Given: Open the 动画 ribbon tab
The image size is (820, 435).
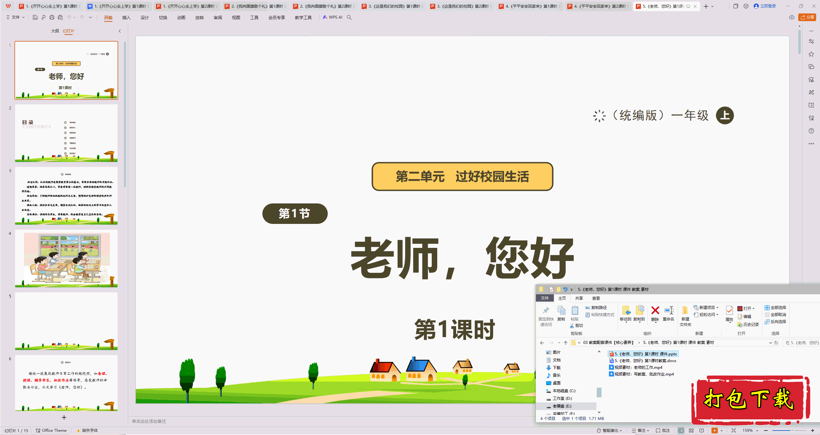Looking at the screenshot, I should [181, 18].
